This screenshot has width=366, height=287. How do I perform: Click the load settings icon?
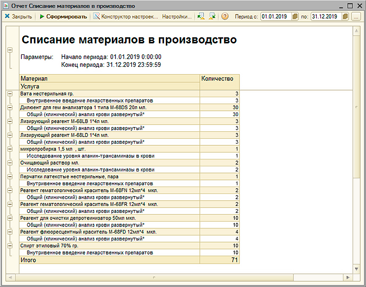(201, 17)
